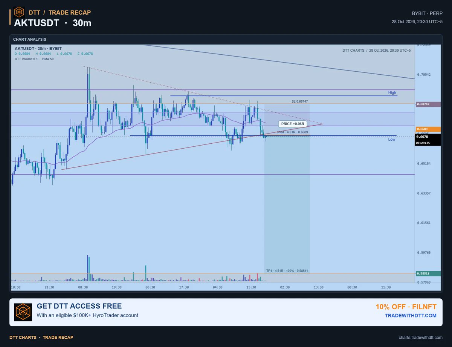Click the 21:30 time axis label

(49, 287)
